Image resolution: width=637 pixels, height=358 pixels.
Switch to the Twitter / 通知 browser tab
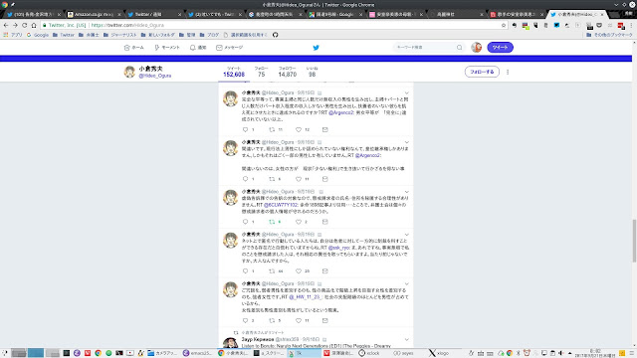coord(154,14)
